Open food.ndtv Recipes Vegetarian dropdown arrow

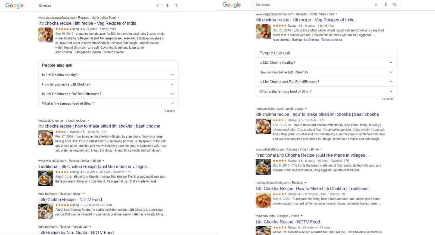click(90, 227)
